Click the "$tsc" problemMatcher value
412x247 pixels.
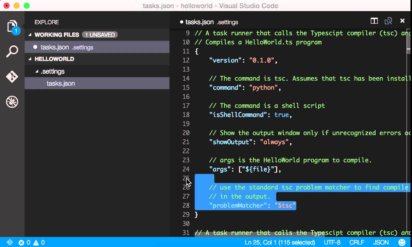(x=285, y=205)
